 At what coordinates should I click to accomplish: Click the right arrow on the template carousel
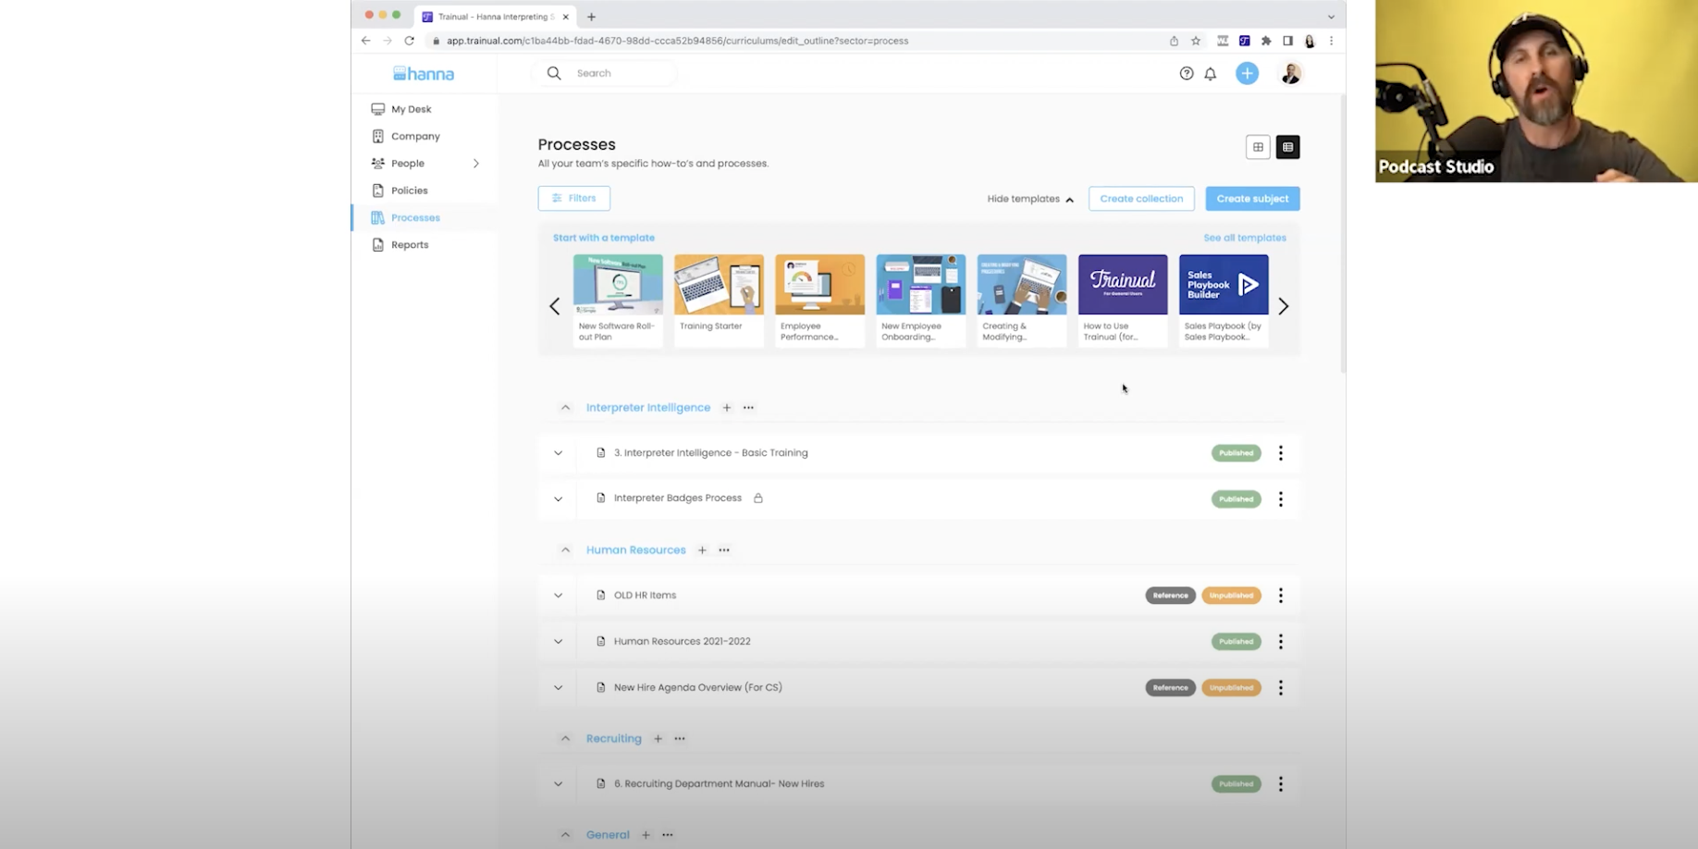(1283, 305)
